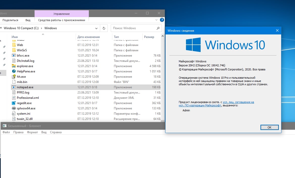Click the bfsvc.exe file icon

[x=14, y=56]
